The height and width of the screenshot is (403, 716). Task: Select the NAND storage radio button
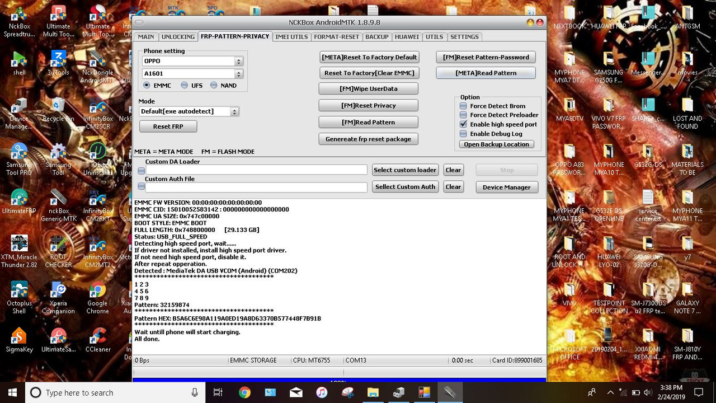[214, 85]
